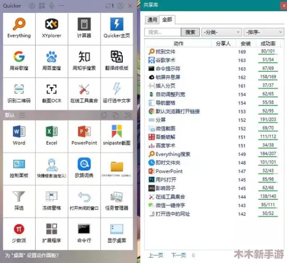Run 打开关闭的窗口 reopen window action
The image size is (287, 263).
(84, 201)
